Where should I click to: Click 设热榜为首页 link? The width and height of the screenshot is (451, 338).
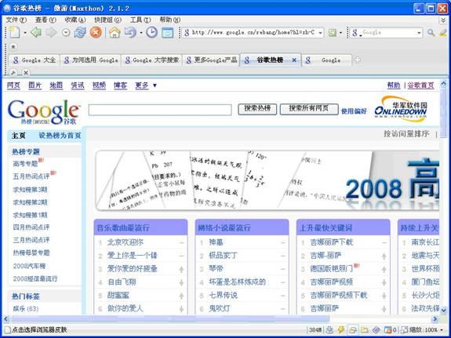pos(60,135)
